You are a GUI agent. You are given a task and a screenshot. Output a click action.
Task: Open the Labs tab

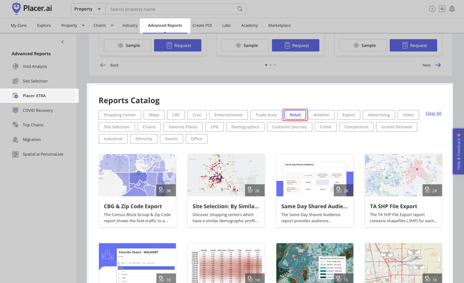pyautogui.click(x=227, y=25)
